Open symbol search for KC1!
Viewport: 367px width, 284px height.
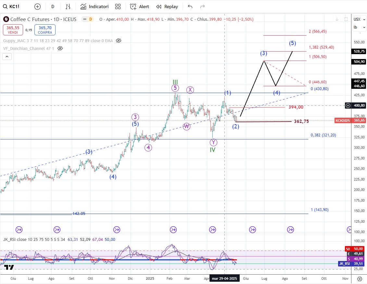pyautogui.click(x=11, y=6)
